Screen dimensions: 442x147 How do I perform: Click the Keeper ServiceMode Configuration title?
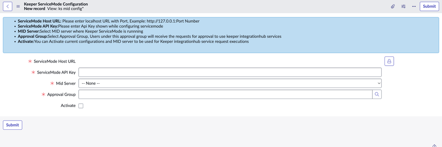(56, 4)
